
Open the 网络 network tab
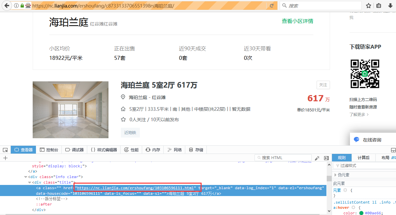[x=174, y=150]
